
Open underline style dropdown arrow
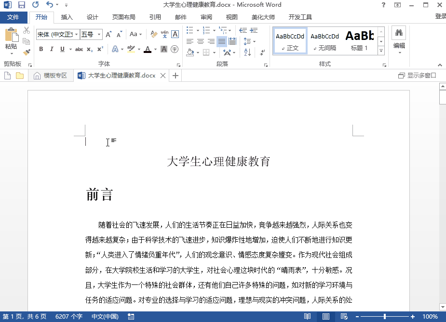pos(70,49)
